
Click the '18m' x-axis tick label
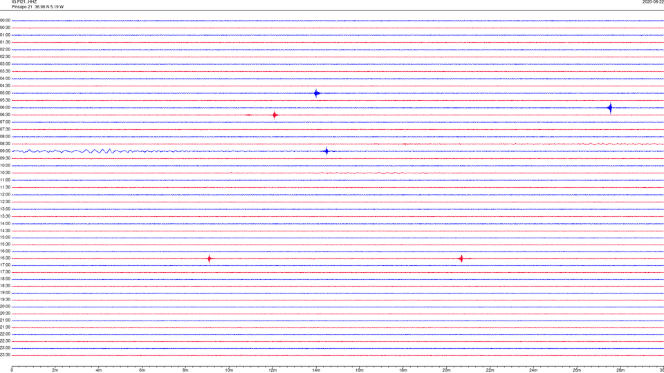[403, 370]
